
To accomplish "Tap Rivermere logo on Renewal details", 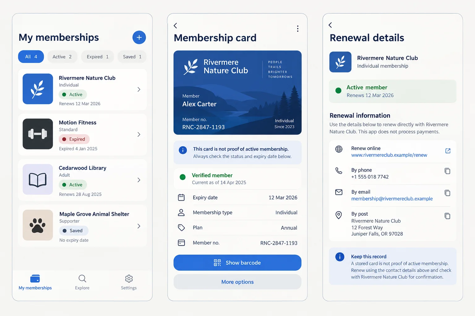I will coord(340,62).
